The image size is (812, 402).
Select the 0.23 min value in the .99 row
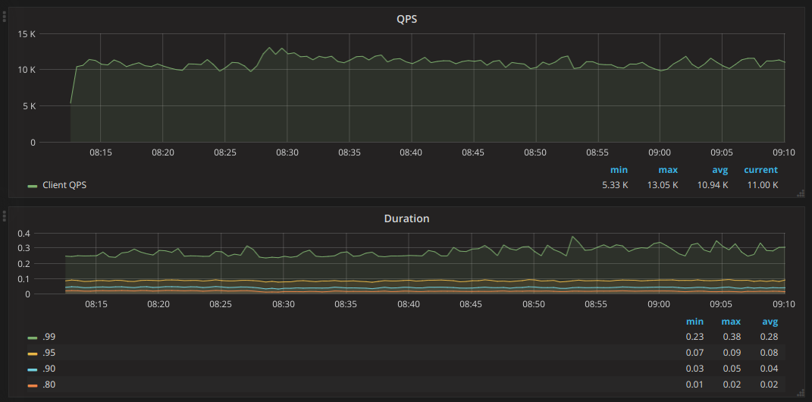[x=695, y=337]
